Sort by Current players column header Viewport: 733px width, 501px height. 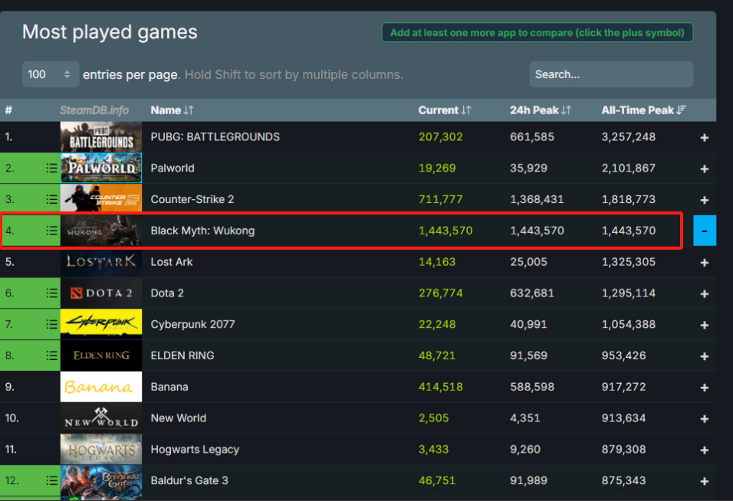point(444,110)
